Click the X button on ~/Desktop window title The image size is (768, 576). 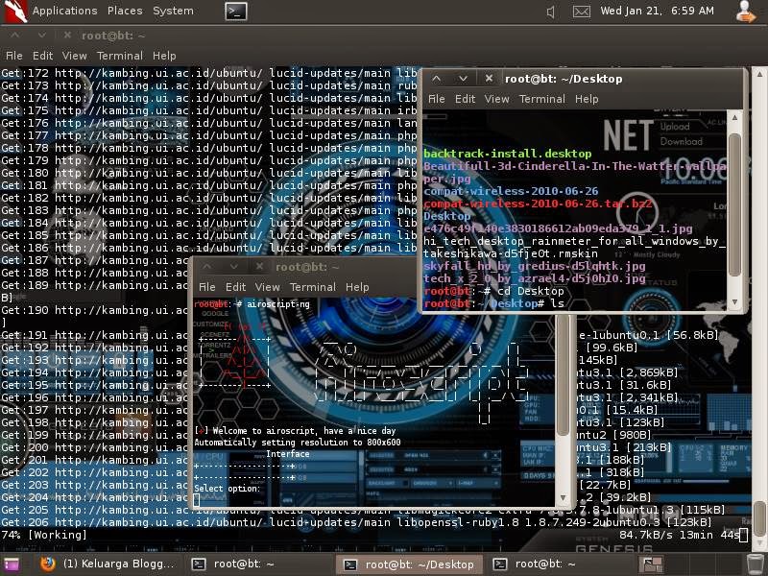pyautogui.click(x=489, y=79)
